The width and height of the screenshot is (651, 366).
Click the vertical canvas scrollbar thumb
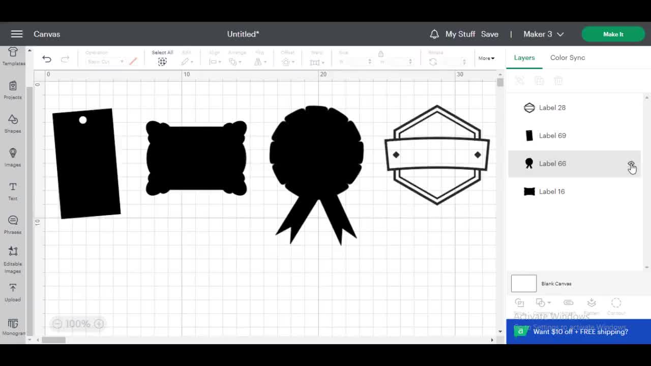[x=500, y=82]
